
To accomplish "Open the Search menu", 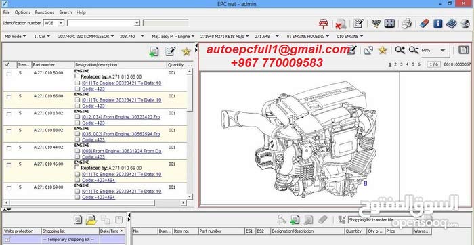I will 66,12.
